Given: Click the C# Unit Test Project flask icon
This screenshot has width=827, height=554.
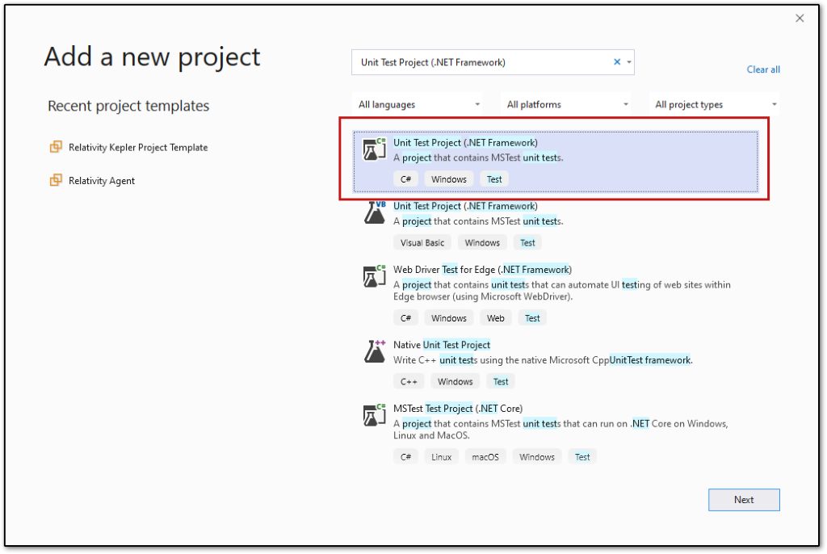Looking at the screenshot, I should pyautogui.click(x=375, y=149).
